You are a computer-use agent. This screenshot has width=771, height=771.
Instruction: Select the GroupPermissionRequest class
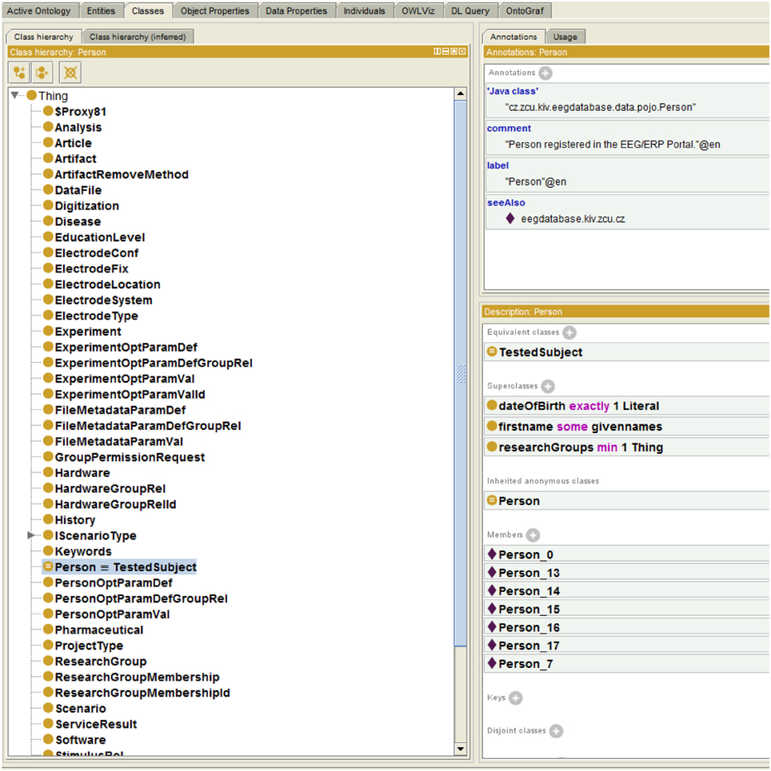(130, 457)
